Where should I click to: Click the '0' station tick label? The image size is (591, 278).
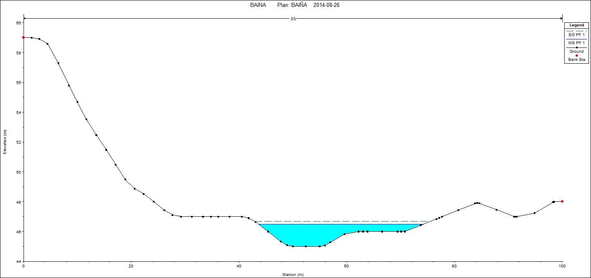(x=24, y=266)
